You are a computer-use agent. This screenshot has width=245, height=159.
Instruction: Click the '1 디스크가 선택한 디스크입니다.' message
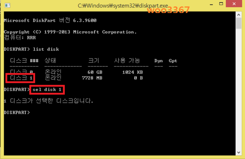coord(48,101)
